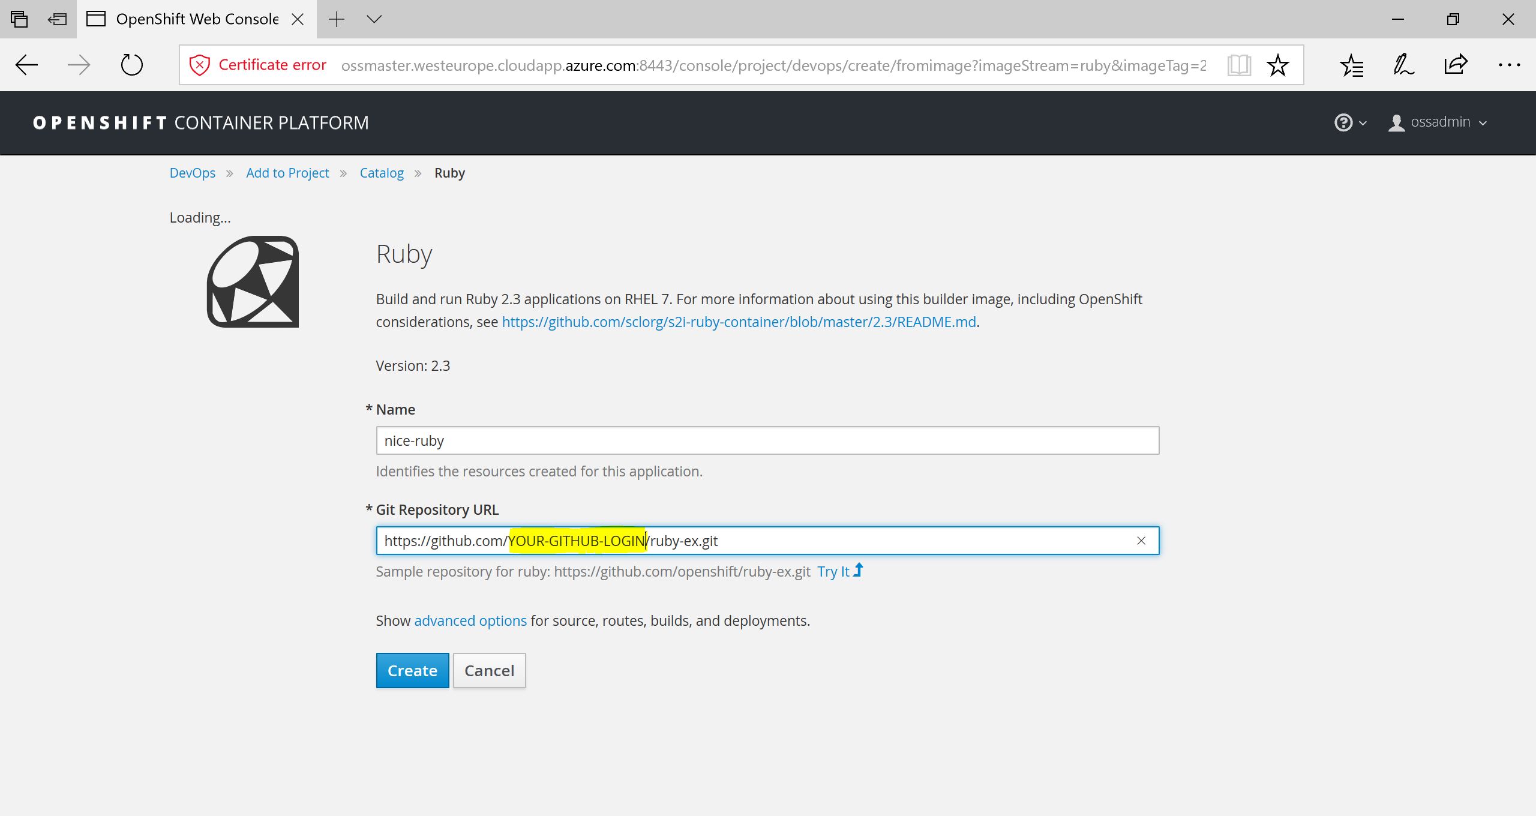Open reading view book icon

[1238, 65]
